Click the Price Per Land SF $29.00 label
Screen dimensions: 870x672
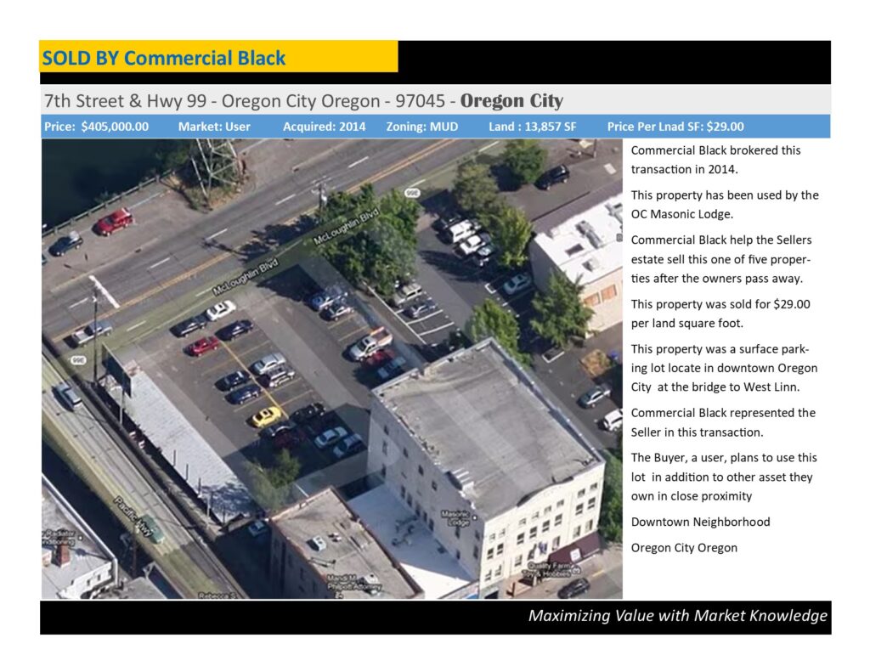tap(675, 127)
